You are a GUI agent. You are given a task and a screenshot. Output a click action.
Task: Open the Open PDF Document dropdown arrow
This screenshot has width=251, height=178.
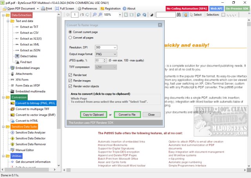point(38,9)
